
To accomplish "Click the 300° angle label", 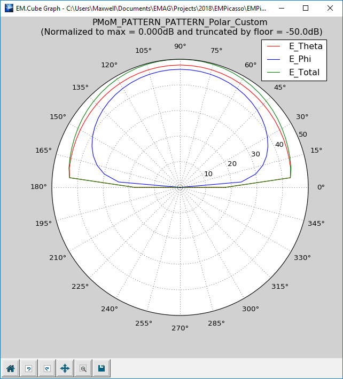I will tap(251, 309).
